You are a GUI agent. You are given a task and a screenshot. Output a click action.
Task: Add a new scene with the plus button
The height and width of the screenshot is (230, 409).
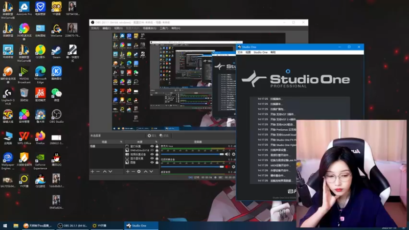tap(92, 172)
